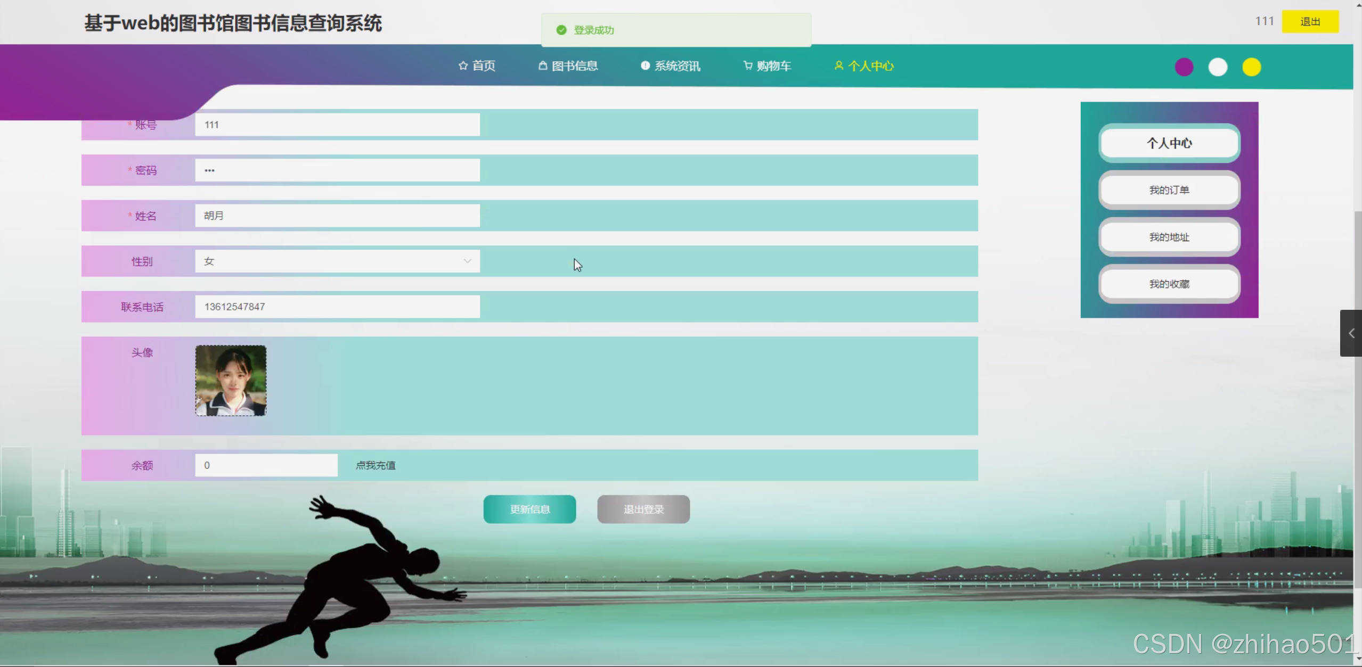Select the white theme color circle

(x=1218, y=67)
